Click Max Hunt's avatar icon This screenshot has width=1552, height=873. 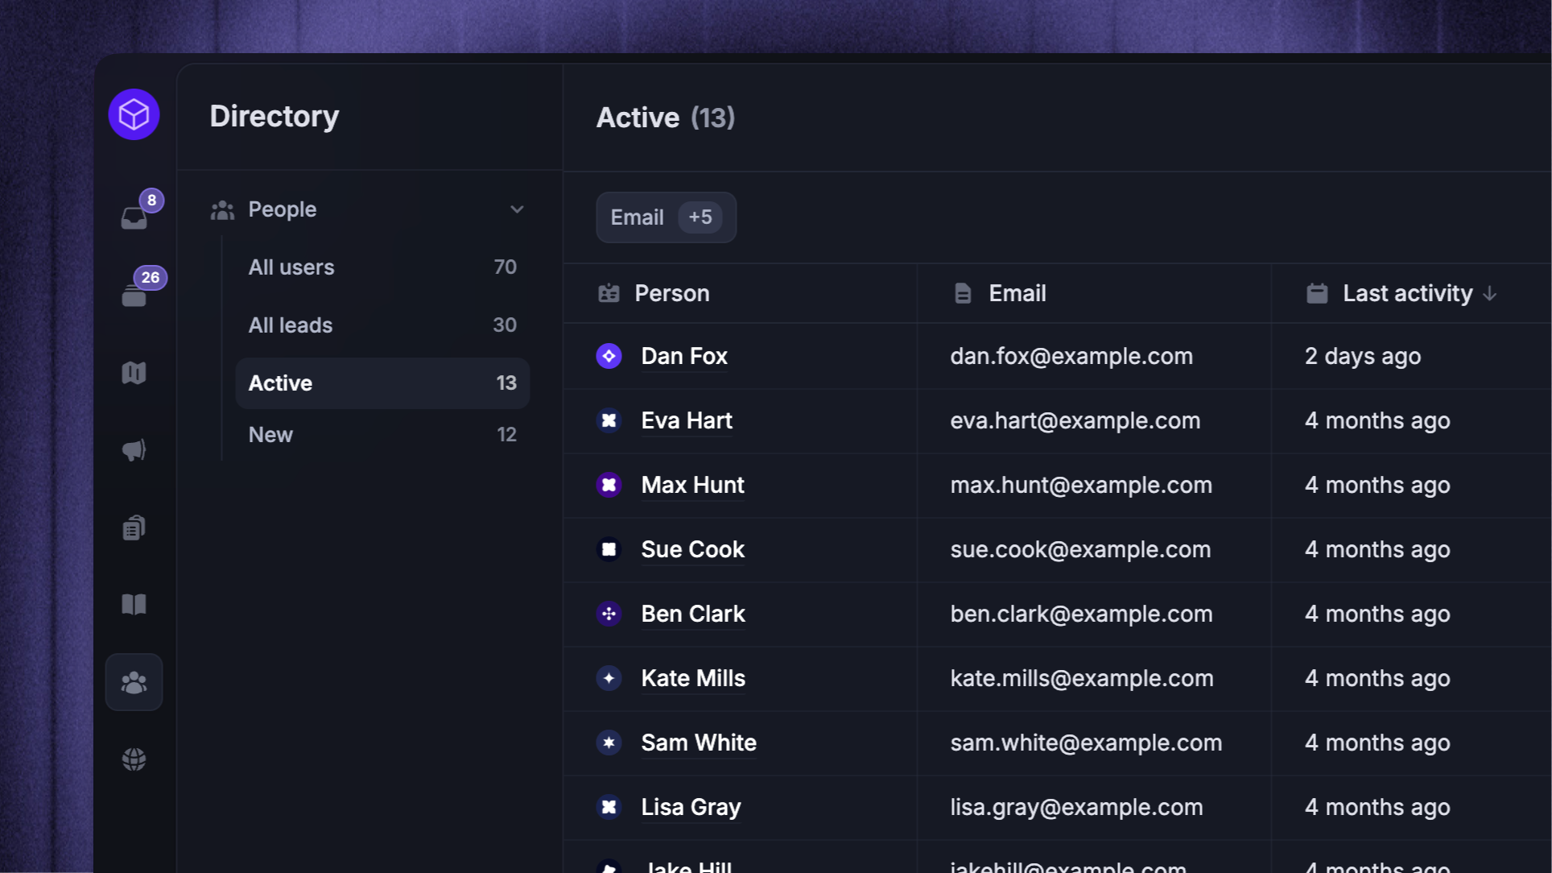(609, 485)
